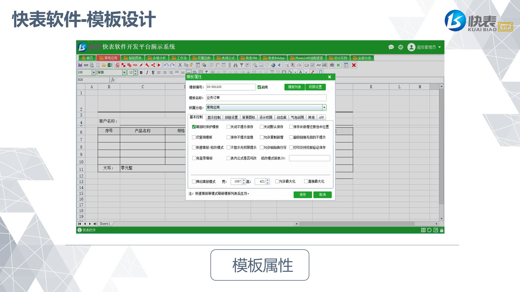Click the binoculars find icon
The image size is (520, 292).
point(235,65)
